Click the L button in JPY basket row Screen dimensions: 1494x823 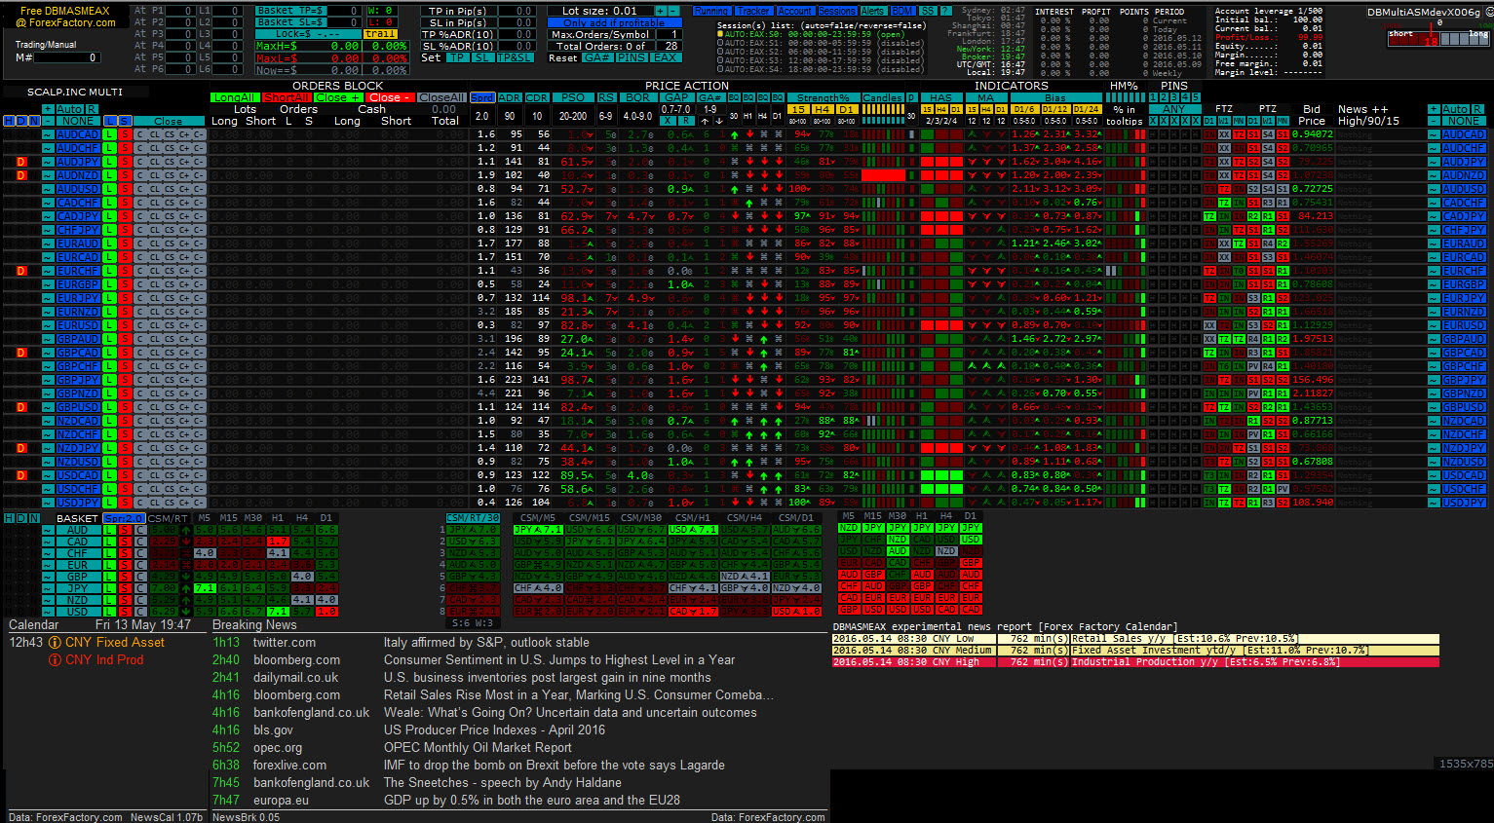[109, 588]
